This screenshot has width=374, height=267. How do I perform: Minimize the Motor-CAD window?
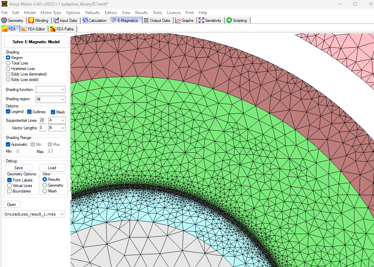pos(340,4)
